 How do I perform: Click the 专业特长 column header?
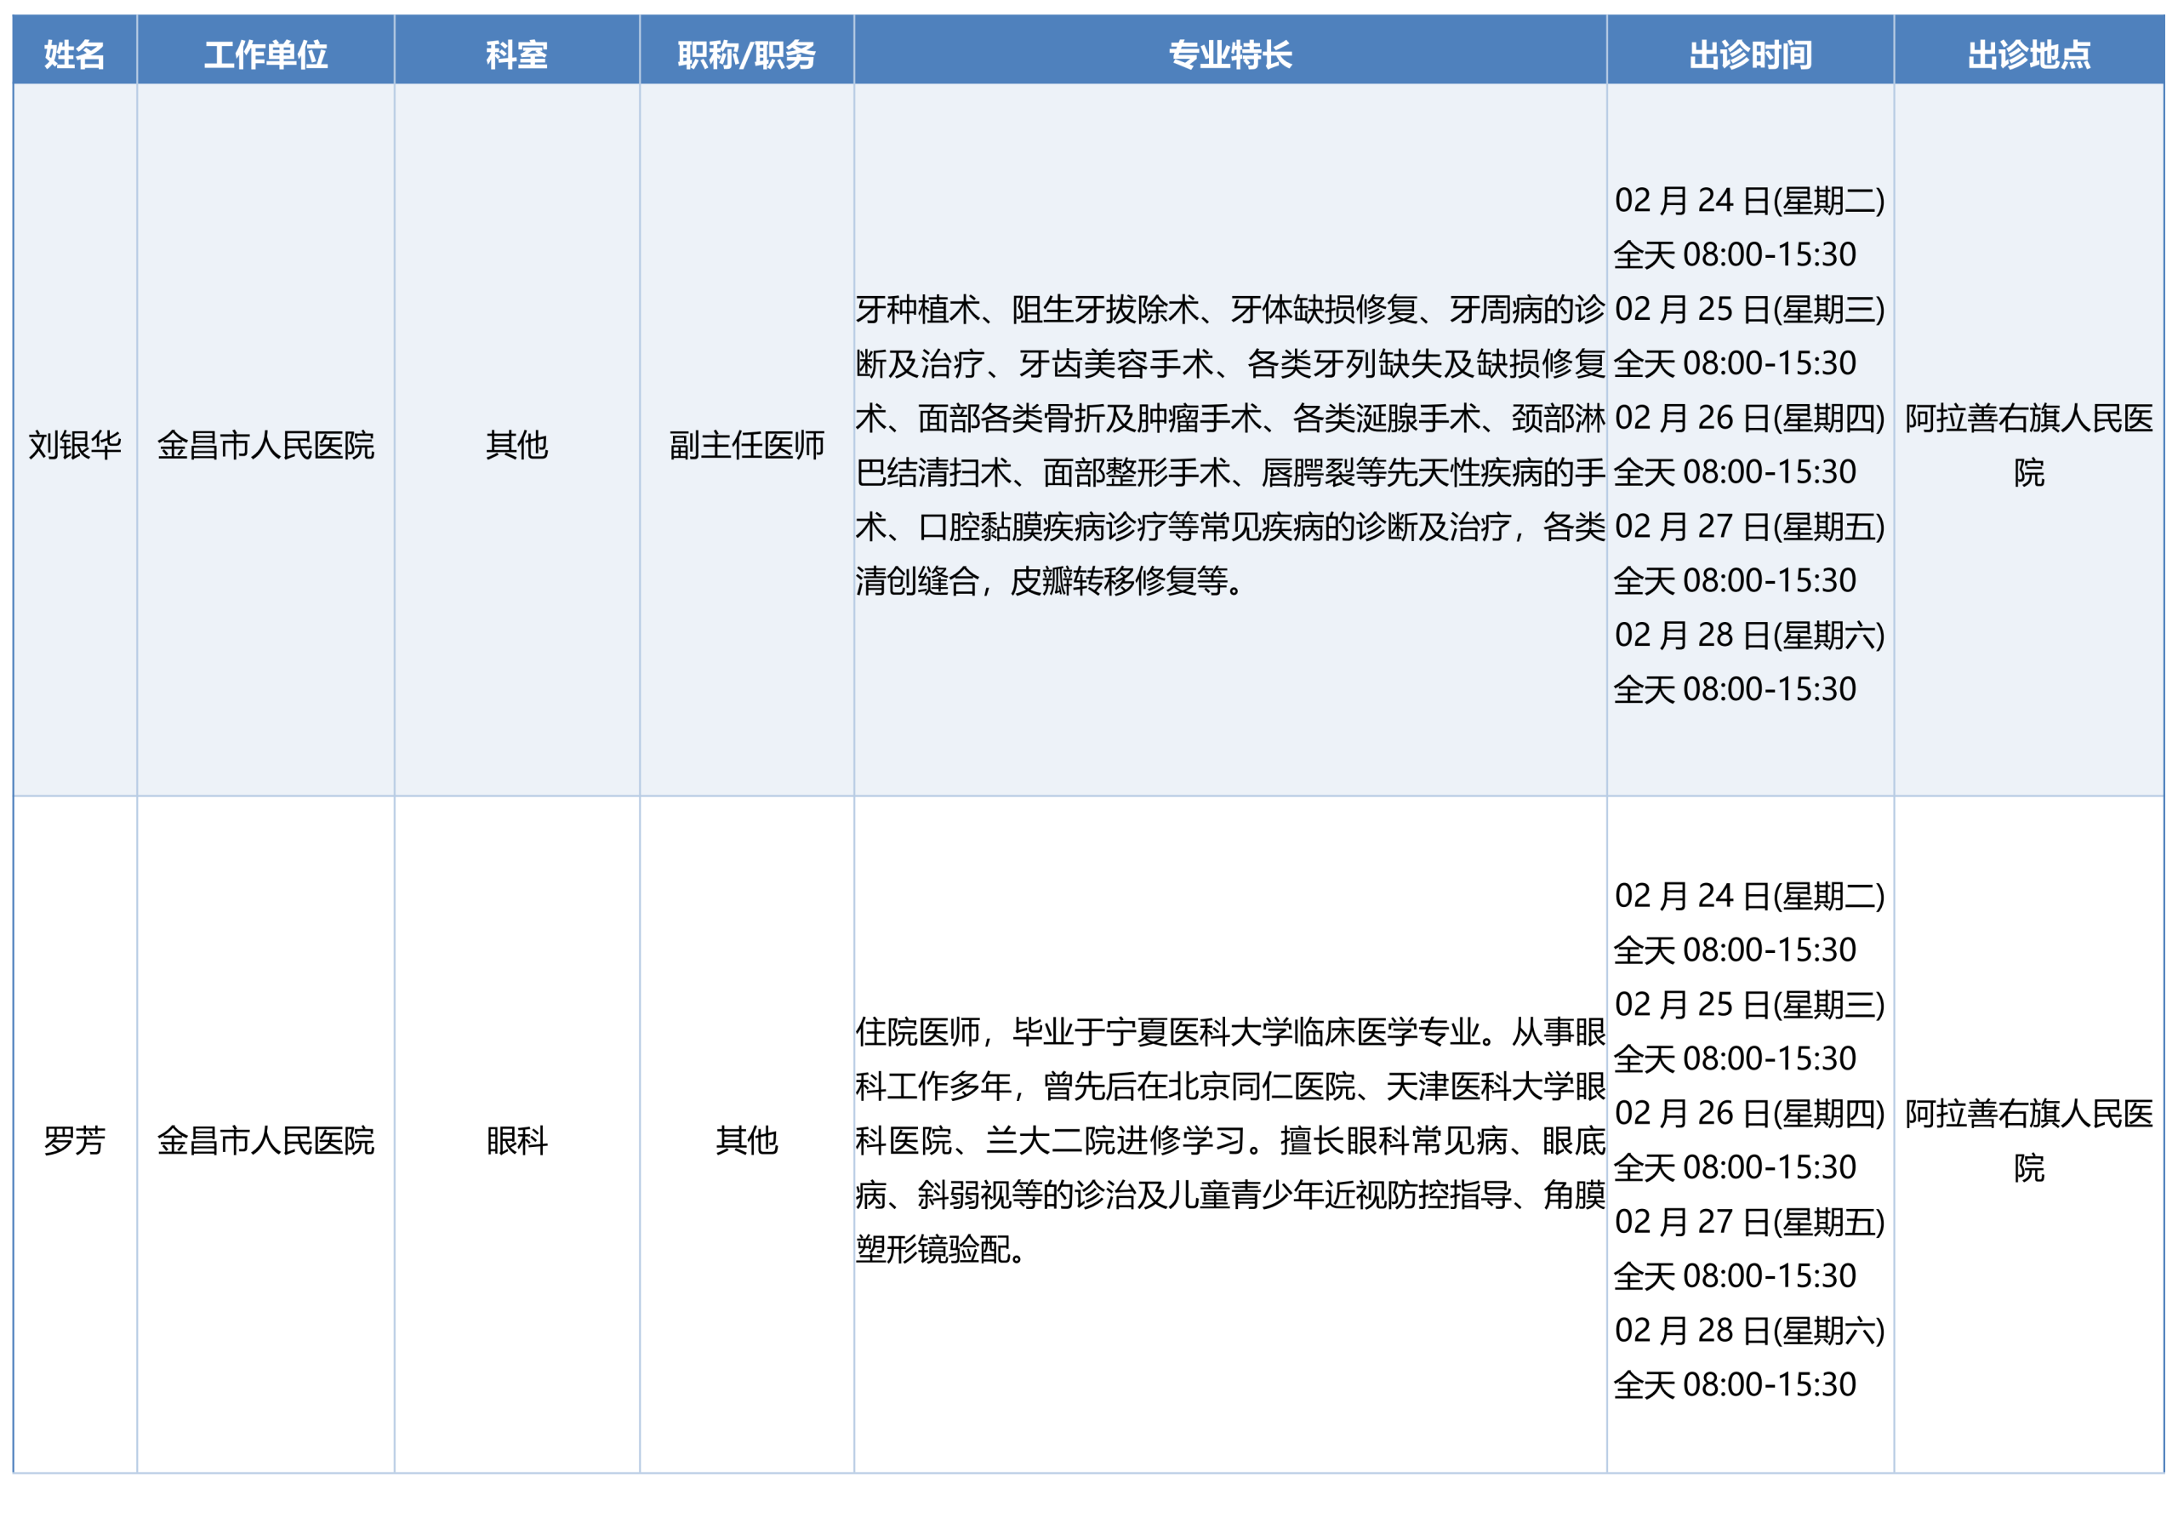[x=1229, y=54]
